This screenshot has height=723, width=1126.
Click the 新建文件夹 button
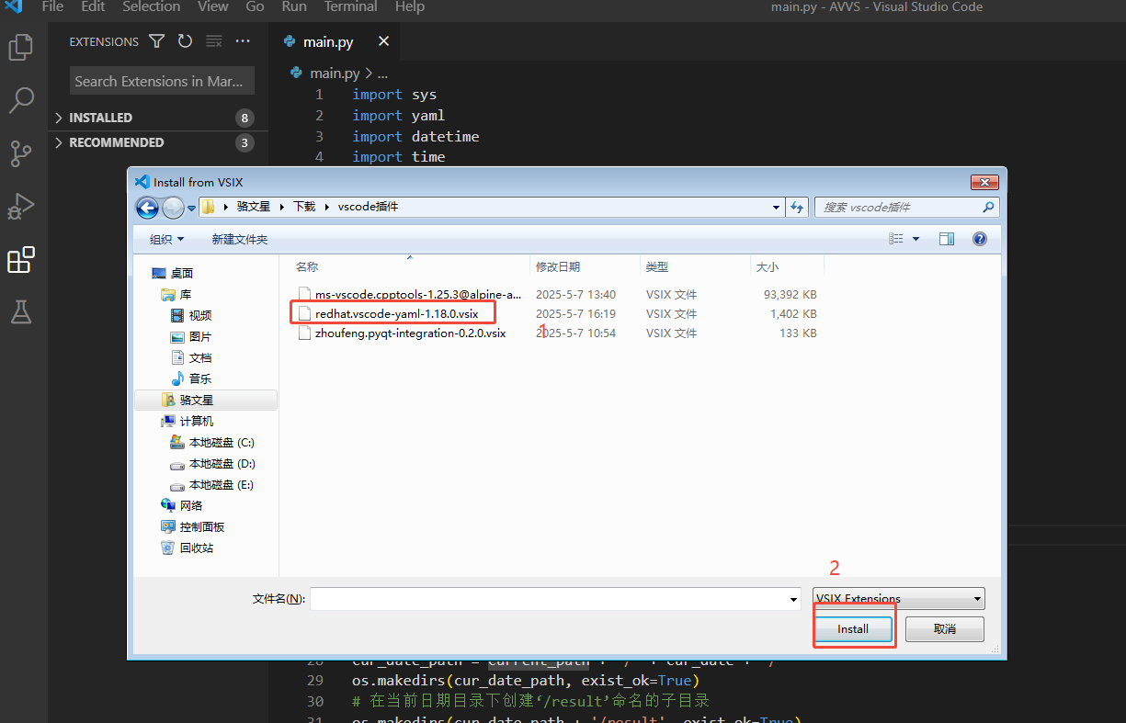pos(239,239)
